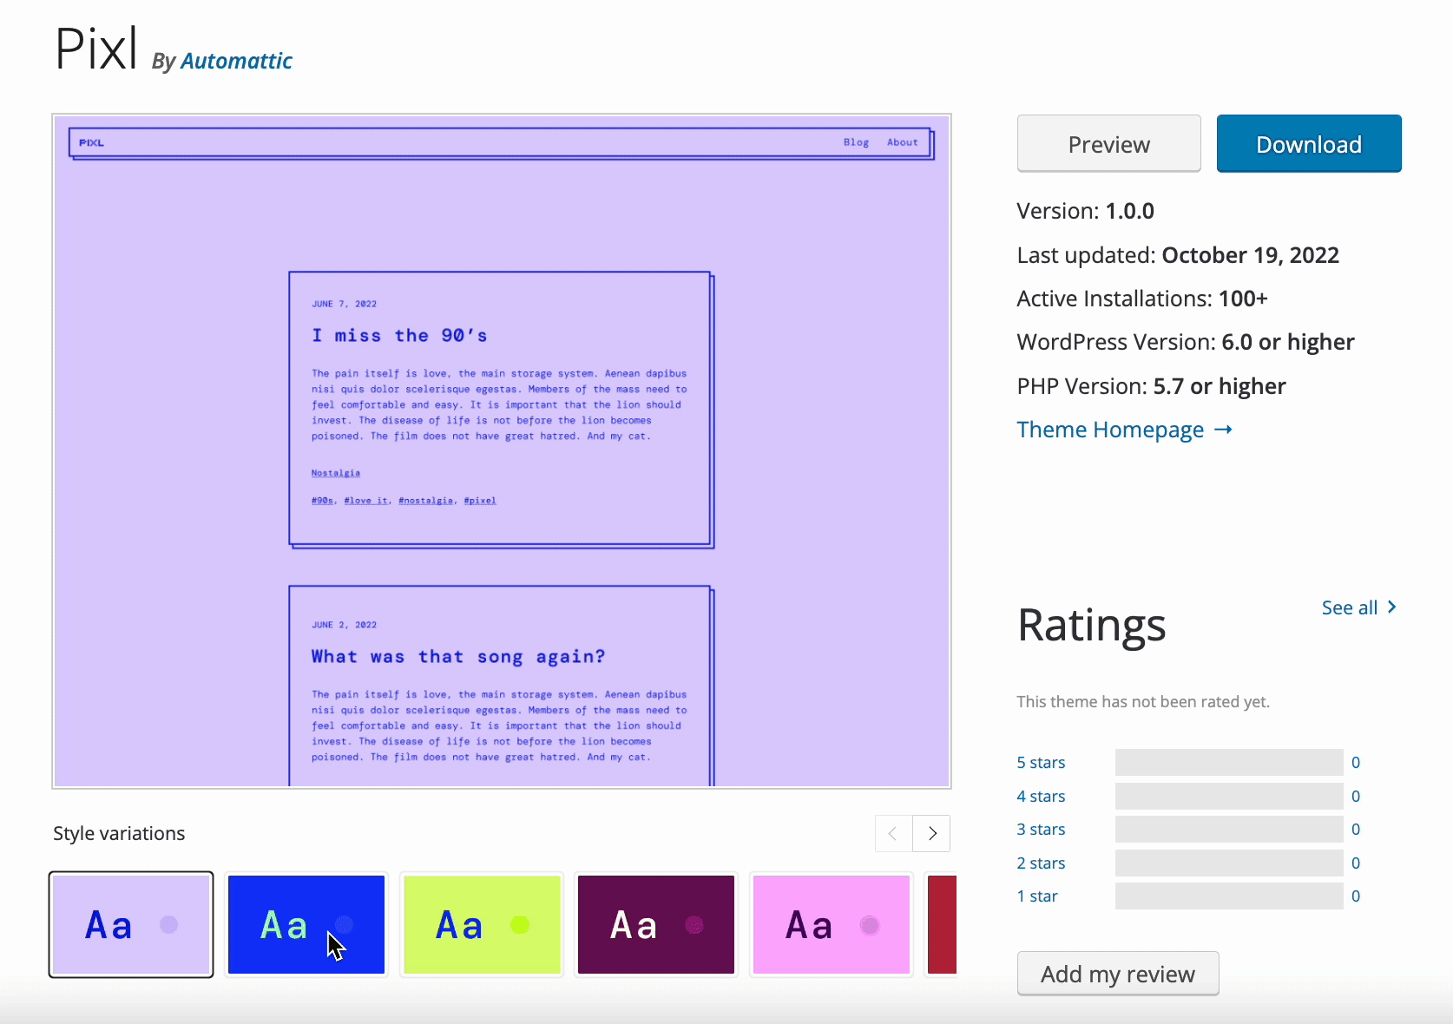Visit the Automattic author link

coord(236,62)
